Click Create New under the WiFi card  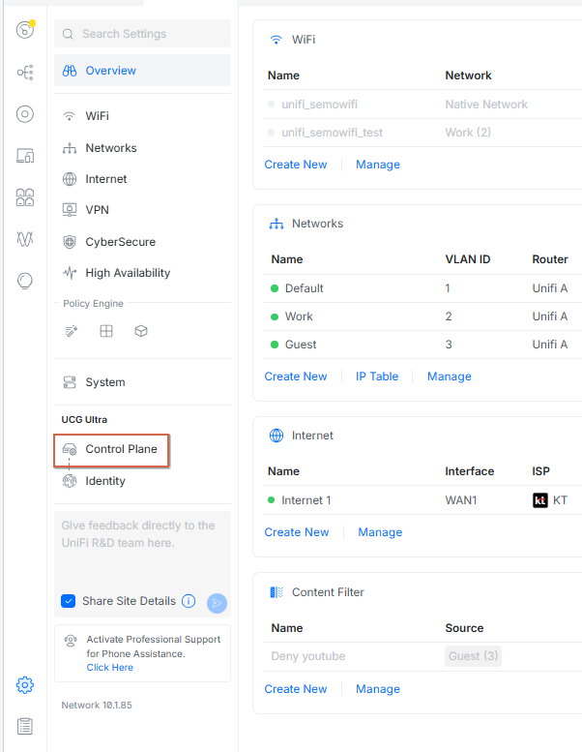coord(296,165)
